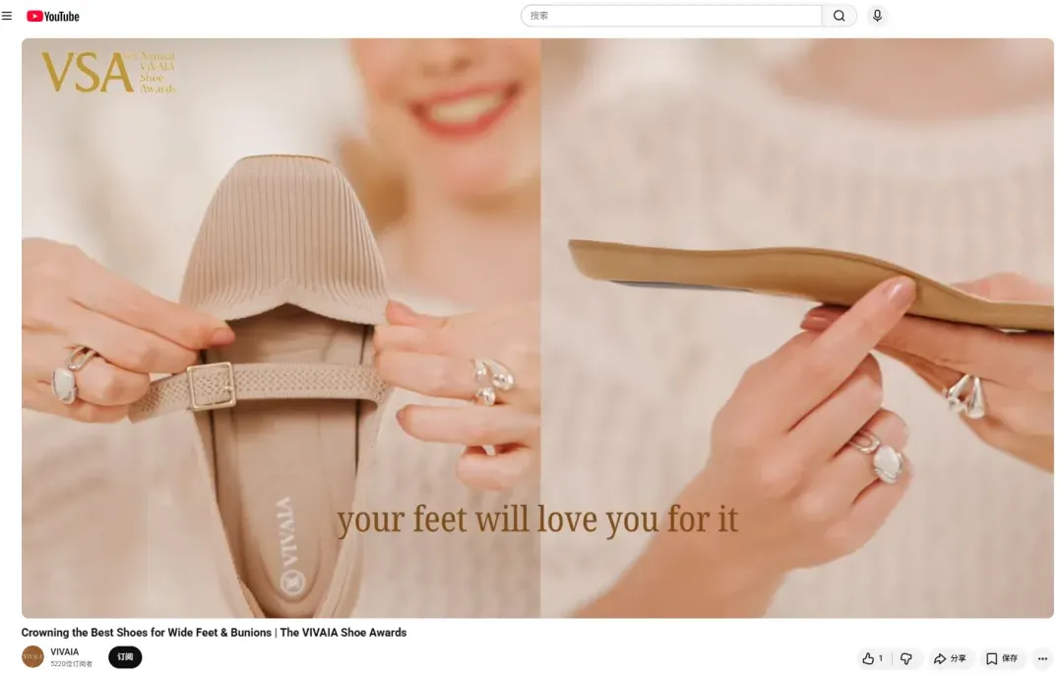Visit the VIVAIA channel name link
The width and height of the screenshot is (1063, 676).
pos(64,651)
